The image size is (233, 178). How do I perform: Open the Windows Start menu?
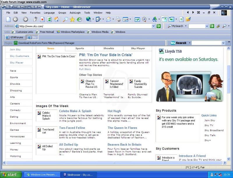pyautogui.click(x=11, y=175)
